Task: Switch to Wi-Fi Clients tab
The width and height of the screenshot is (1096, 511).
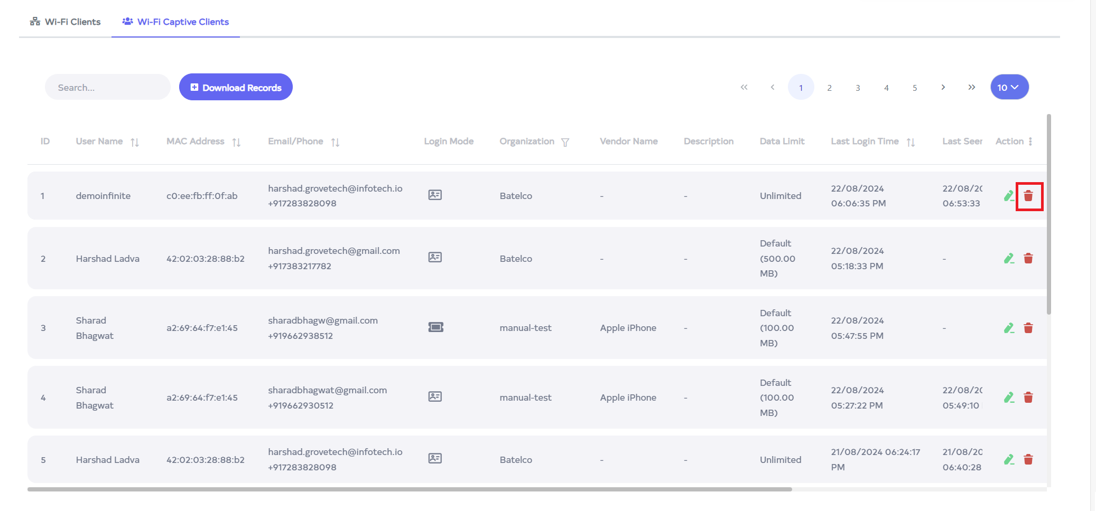Action: tap(66, 22)
